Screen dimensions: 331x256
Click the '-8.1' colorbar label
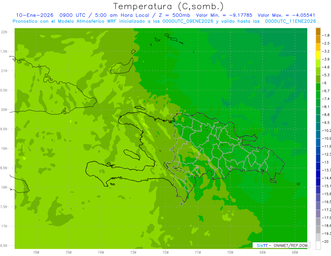[326, 107]
